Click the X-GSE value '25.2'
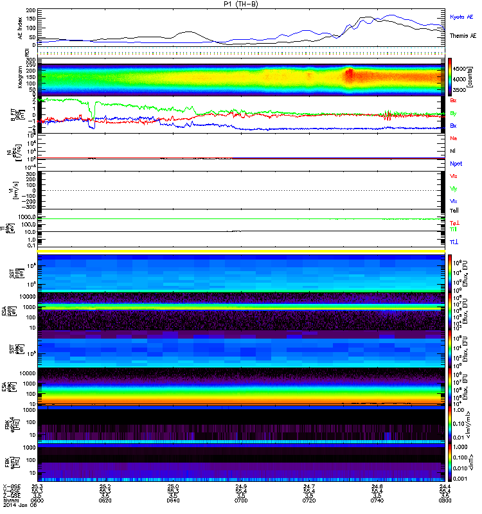The width and height of the screenshot is (482, 514). (105, 486)
